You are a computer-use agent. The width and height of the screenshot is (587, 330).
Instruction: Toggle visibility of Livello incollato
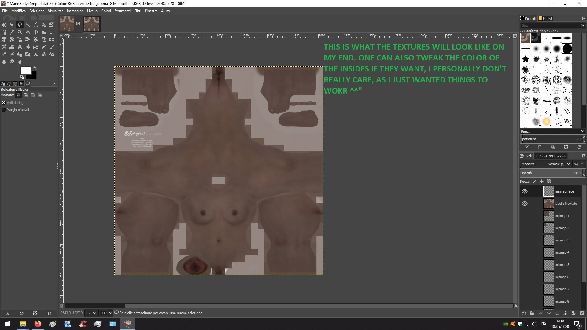point(525,204)
